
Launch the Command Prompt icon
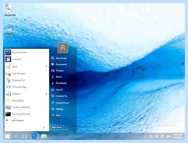coord(8,114)
